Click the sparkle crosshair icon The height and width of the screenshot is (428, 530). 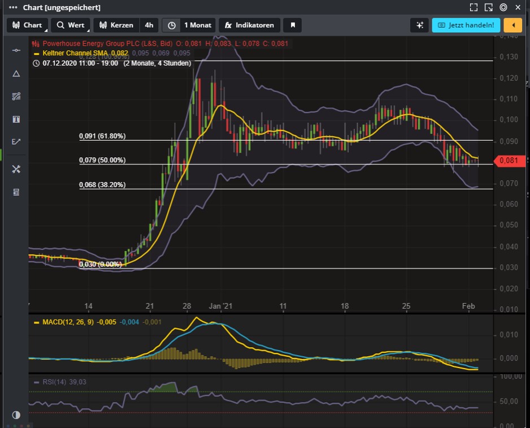point(419,25)
